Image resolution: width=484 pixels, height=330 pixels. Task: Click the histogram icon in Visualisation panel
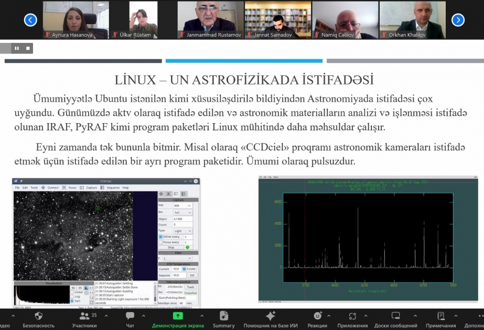click(x=86, y=288)
